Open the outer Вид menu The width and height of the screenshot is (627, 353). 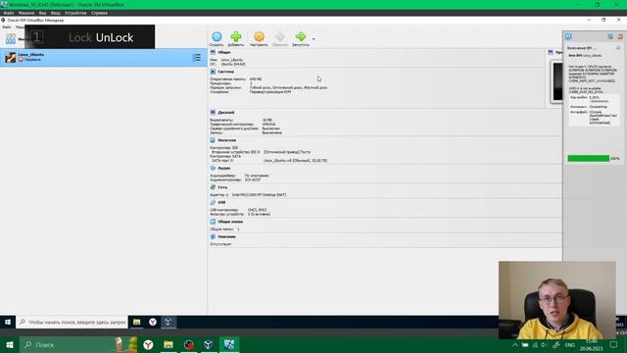[x=42, y=13]
